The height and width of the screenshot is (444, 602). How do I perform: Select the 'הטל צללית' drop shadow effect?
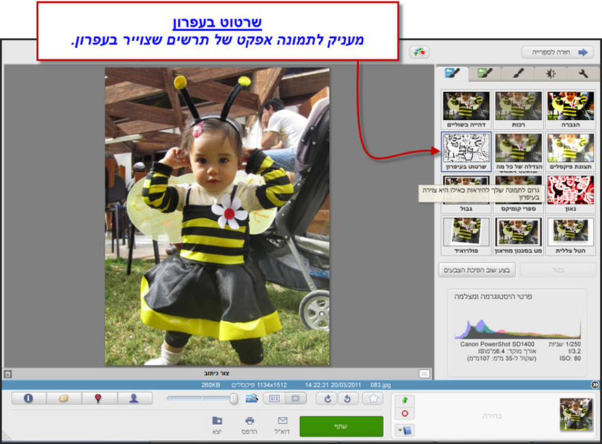[x=572, y=232]
